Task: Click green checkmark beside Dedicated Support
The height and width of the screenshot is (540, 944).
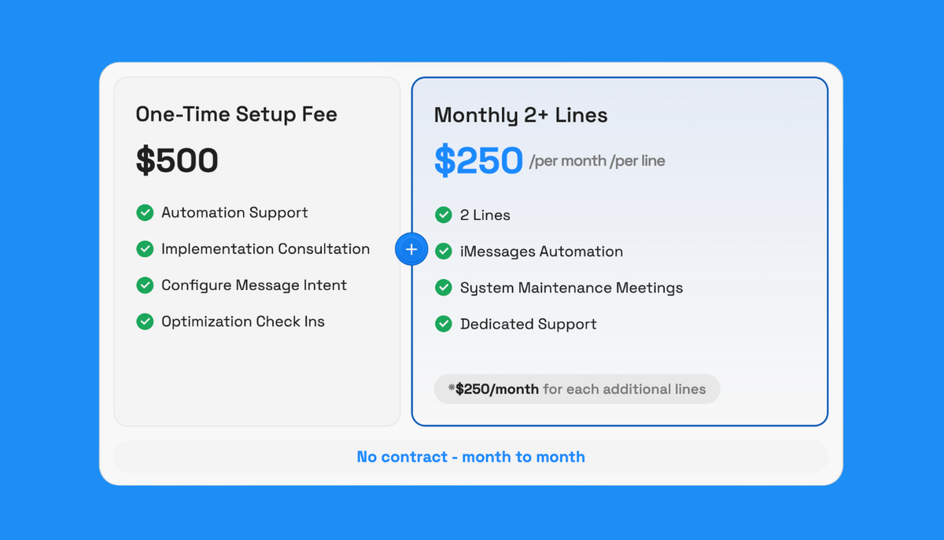Action: [x=444, y=323]
